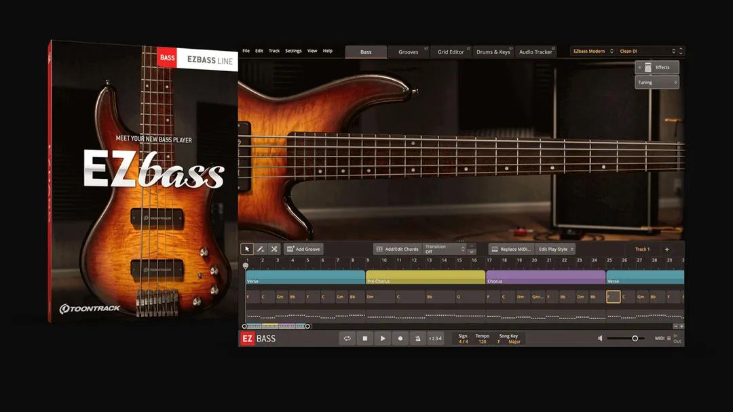This screenshot has width=733, height=412.
Task: Stop playback
Action: pos(364,338)
